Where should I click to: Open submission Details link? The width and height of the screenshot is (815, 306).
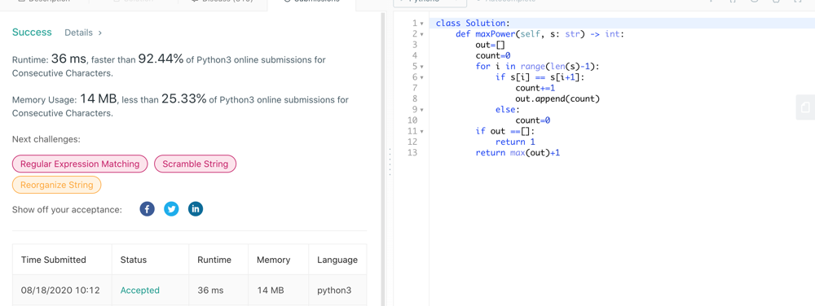[83, 33]
